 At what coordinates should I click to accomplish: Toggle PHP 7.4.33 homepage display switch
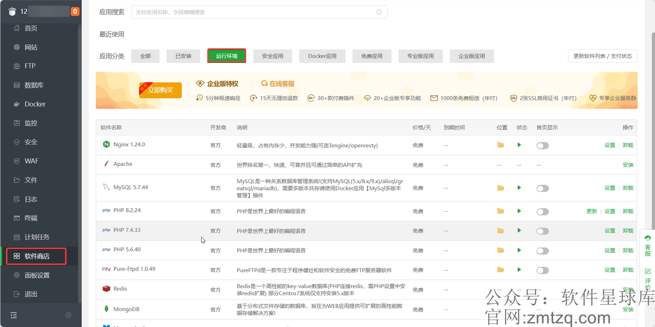542,231
